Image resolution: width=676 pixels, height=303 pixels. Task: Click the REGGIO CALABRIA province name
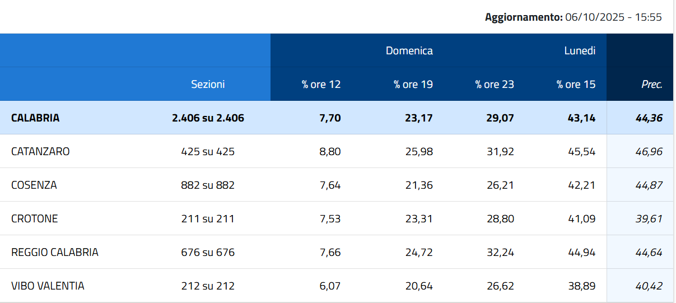(55, 252)
